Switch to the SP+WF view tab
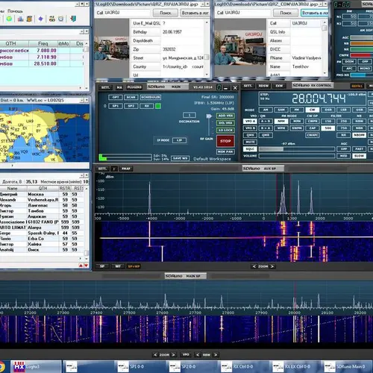 (x=134, y=266)
